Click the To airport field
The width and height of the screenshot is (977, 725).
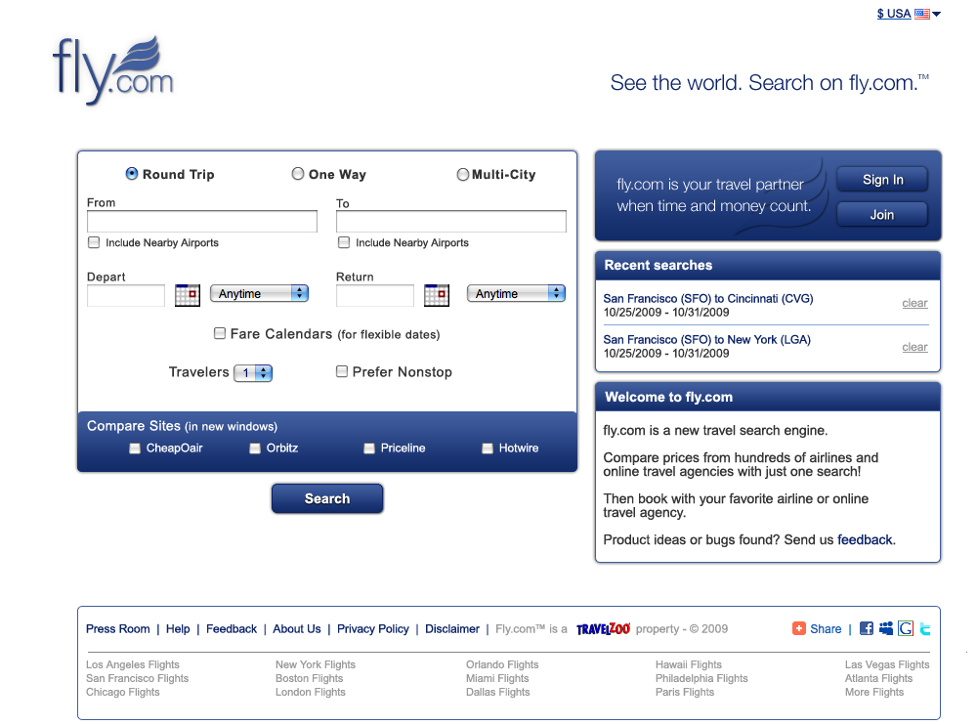pyautogui.click(x=451, y=221)
